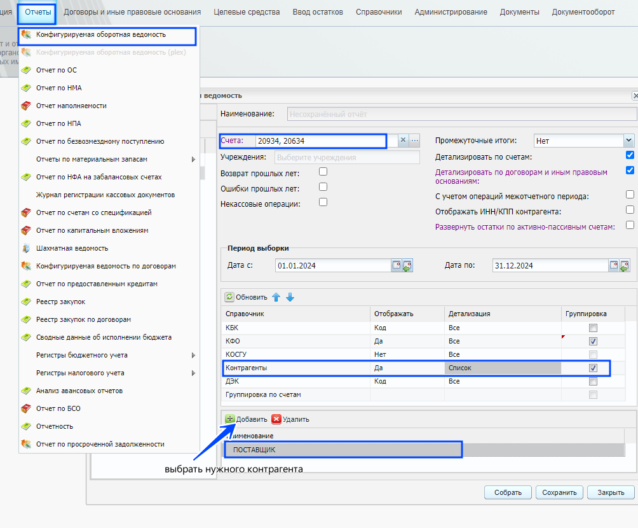Uncheck Группировка checkbox for КФО row
Viewport: 638px width, 528px height.
pos(594,342)
